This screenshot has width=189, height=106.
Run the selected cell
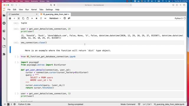[32, 18]
